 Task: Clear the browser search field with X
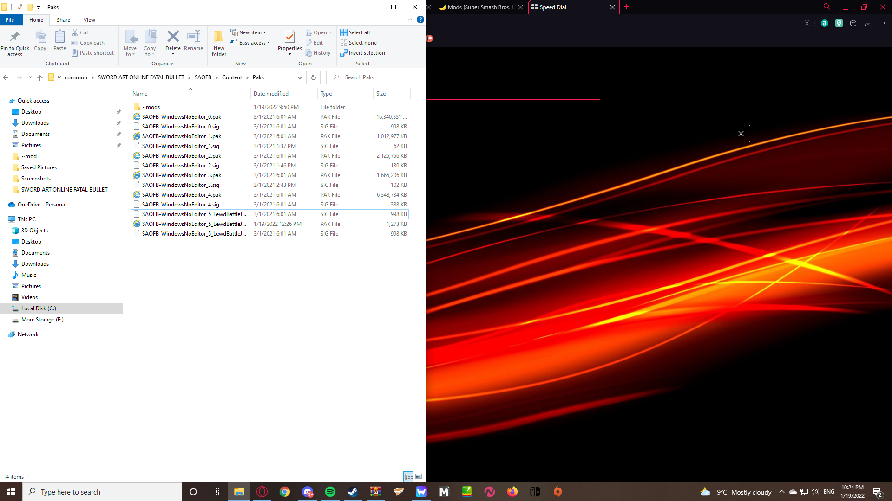(x=741, y=134)
